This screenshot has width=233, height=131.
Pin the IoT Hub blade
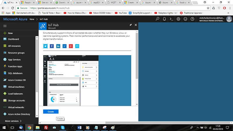coord(131,25)
